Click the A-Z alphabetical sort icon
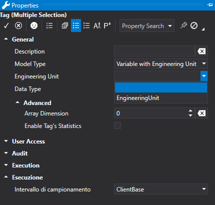Screen dimensions: 215x205 pyautogui.click(x=97, y=25)
